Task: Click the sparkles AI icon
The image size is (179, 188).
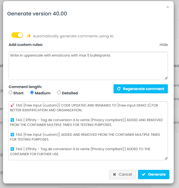Action: point(29,36)
